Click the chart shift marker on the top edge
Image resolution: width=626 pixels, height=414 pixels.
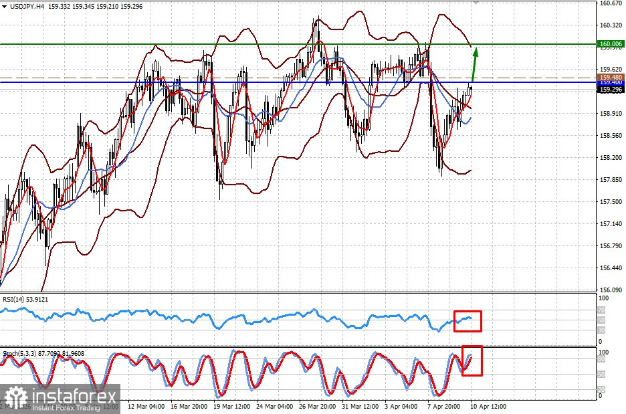475,2
